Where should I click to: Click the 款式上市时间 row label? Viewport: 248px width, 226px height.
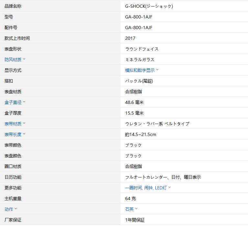[x=17, y=38]
